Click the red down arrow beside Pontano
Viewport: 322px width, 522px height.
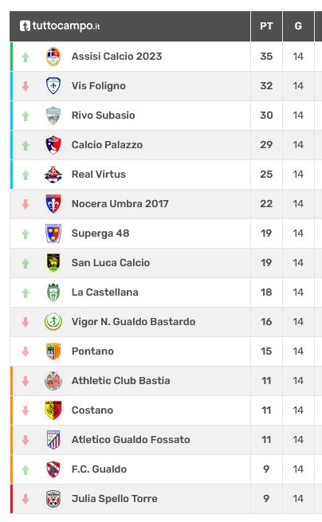(26, 351)
